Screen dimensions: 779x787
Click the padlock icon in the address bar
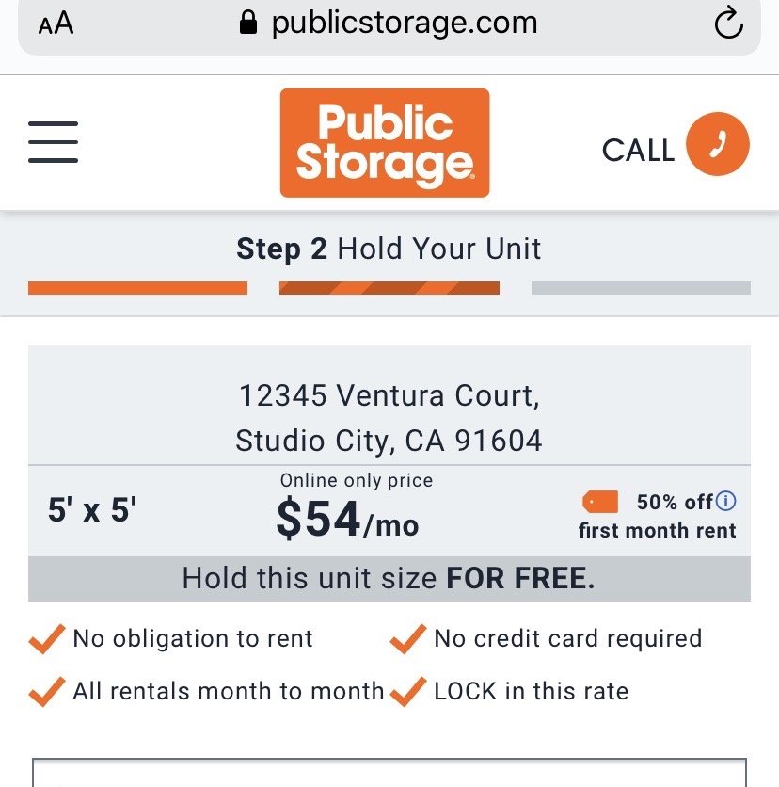pyautogui.click(x=248, y=24)
